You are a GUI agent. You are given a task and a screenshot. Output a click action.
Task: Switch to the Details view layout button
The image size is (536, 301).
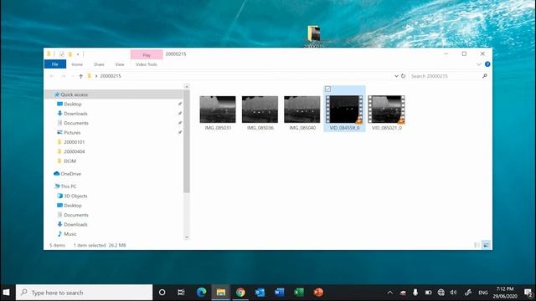(477, 245)
